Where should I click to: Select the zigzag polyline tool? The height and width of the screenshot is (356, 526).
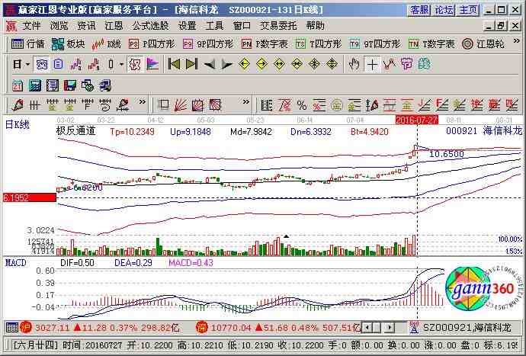click(389, 64)
